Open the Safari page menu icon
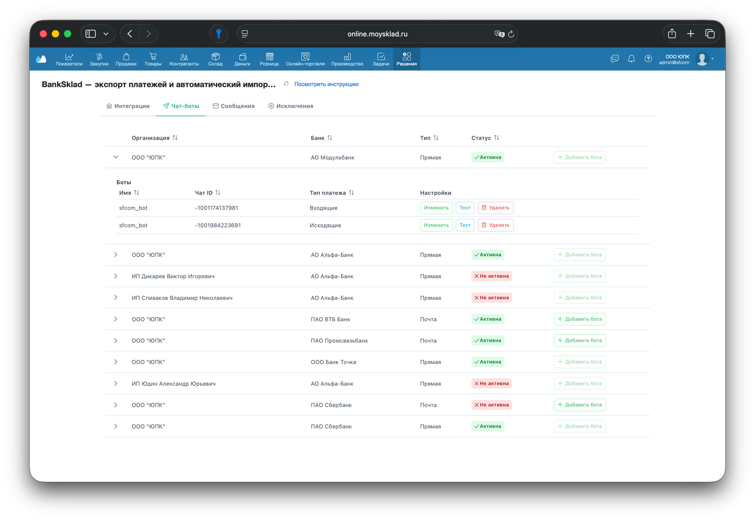The image size is (755, 521). 245,34
